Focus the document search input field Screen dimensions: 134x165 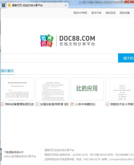(x=59, y=58)
